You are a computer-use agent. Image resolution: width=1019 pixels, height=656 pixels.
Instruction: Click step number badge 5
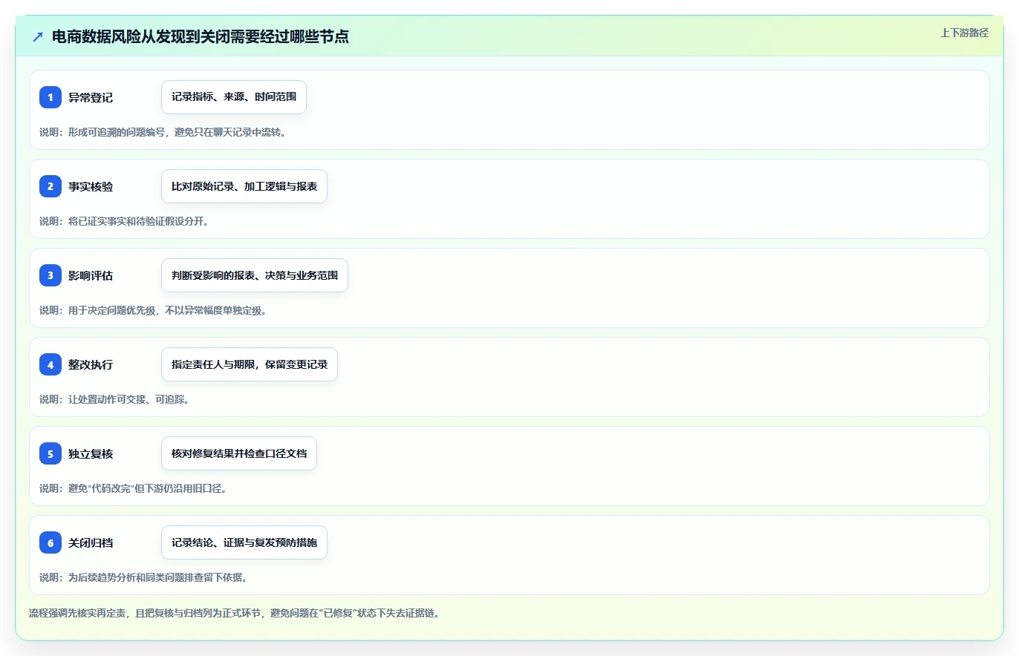coord(51,453)
